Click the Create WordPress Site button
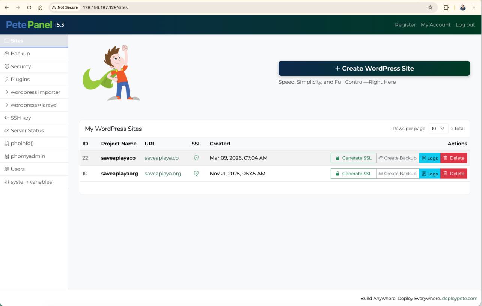Viewport: 482px width, 306px height. pyautogui.click(x=374, y=68)
